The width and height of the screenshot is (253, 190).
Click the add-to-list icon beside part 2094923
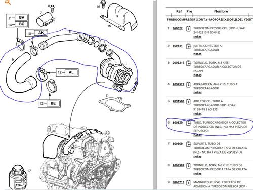point(188,85)
